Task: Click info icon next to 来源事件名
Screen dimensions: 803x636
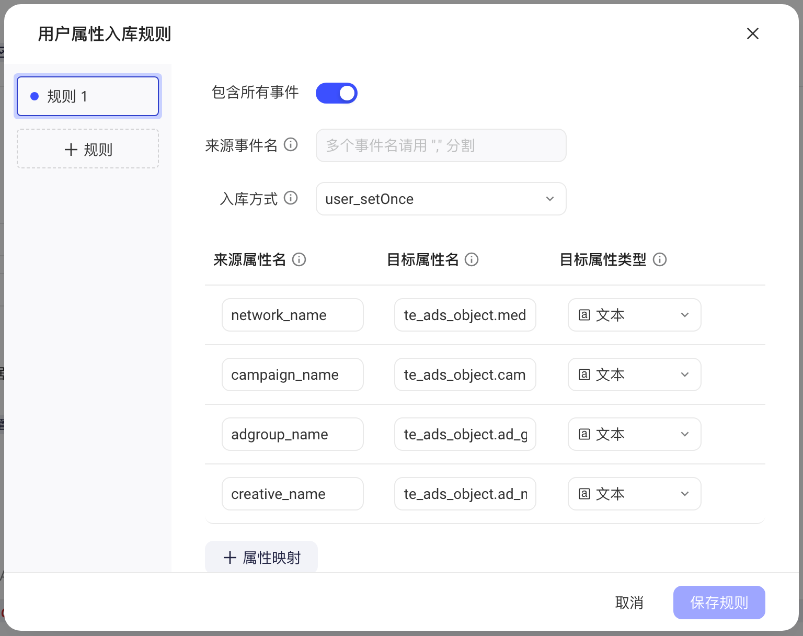Action: (x=291, y=144)
